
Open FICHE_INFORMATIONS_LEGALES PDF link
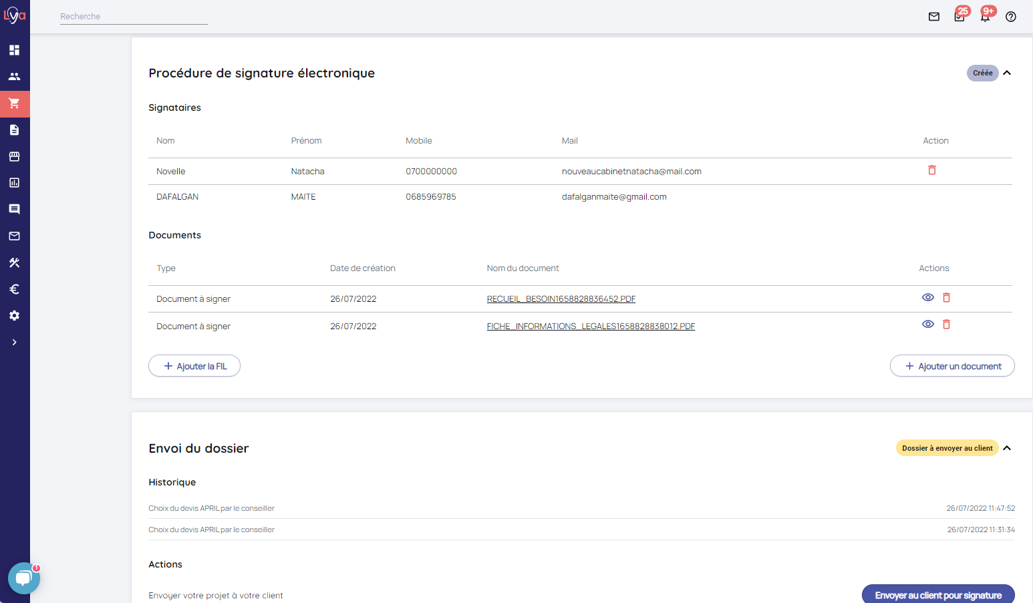click(x=591, y=327)
